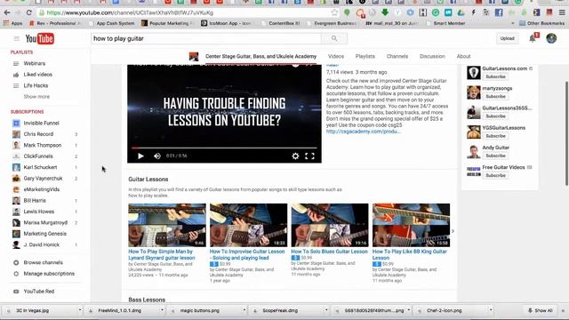
Task: Advance the Guitar Lessons shelf with the arrow
Action: pos(453,231)
